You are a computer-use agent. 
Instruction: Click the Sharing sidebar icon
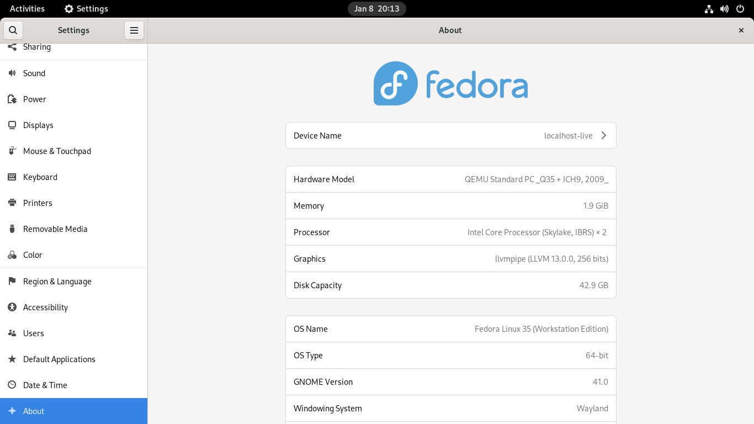pos(12,47)
